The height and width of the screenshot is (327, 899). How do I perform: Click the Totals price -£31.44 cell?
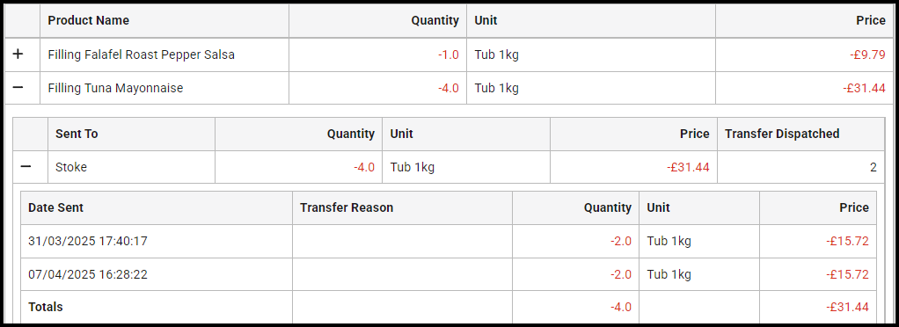[817, 308]
